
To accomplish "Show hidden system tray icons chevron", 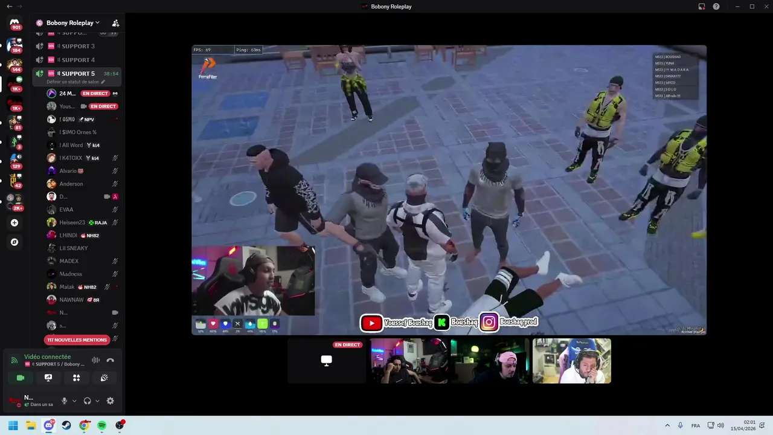I will point(667,425).
